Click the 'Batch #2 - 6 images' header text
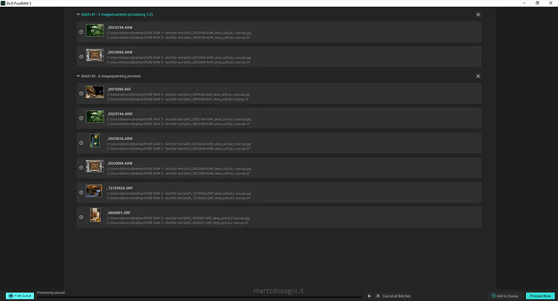Viewport: 558px width, 301px height. pyautogui.click(x=111, y=77)
